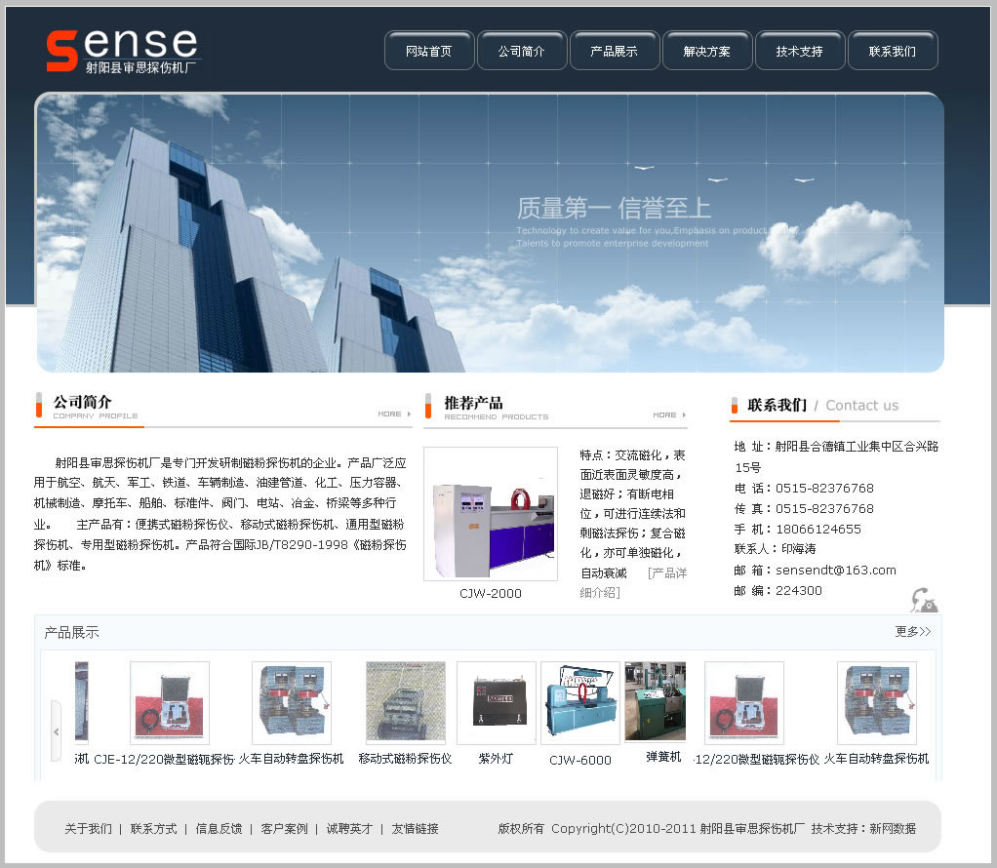Image resolution: width=997 pixels, height=868 pixels.
Task: Open the 关于我们 footer link
Action: click(88, 829)
